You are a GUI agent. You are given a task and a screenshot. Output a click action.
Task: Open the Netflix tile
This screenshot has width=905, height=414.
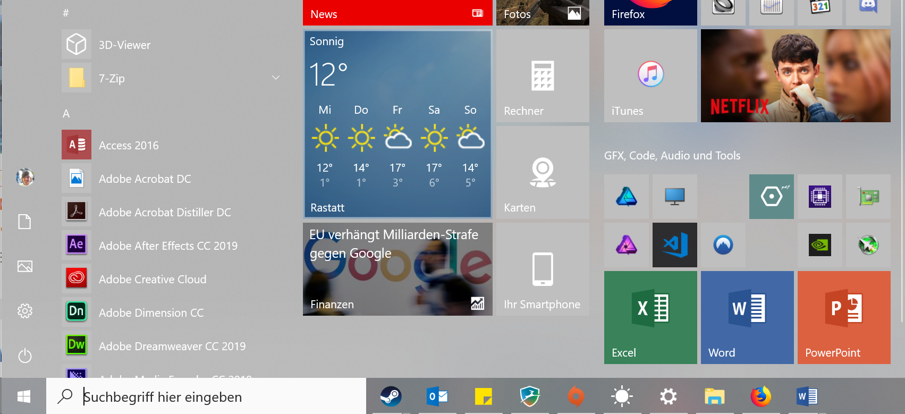click(x=796, y=75)
